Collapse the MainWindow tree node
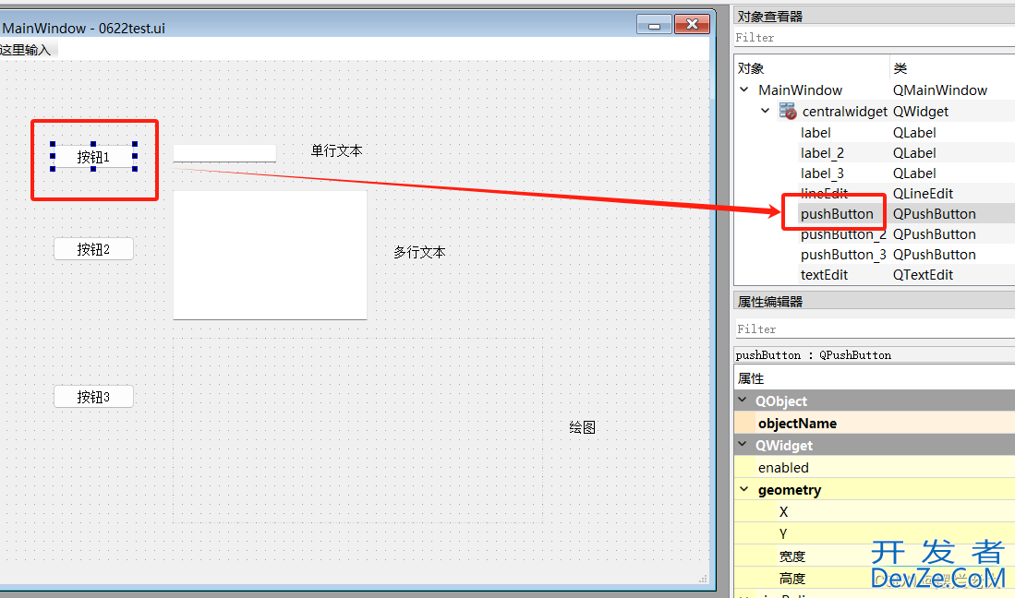Viewport: 1015px width, 598px height. click(744, 90)
